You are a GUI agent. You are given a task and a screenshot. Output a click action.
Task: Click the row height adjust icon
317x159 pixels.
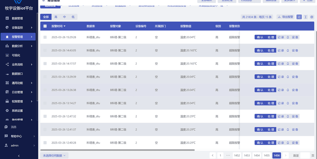305,17
